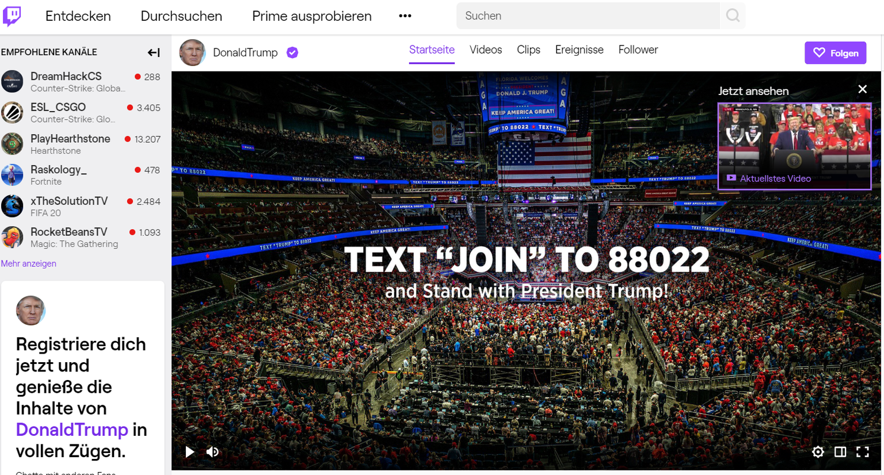Open the three-dots more menu
This screenshot has height=475, width=884.
click(405, 16)
